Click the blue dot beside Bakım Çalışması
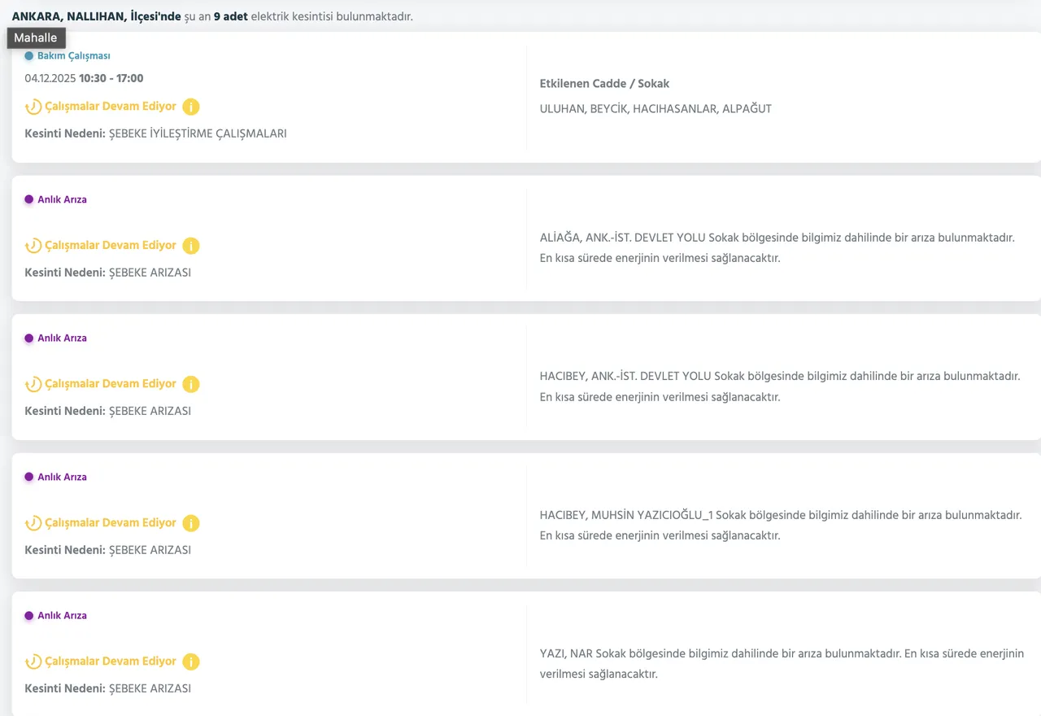 [x=29, y=56]
